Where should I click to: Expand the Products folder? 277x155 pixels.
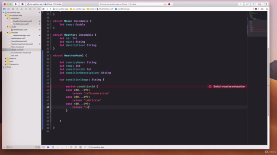(6, 59)
